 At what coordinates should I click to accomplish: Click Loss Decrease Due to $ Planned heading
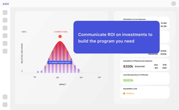136,75
